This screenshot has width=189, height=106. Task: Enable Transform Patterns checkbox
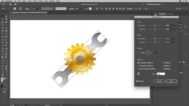coord(138,66)
